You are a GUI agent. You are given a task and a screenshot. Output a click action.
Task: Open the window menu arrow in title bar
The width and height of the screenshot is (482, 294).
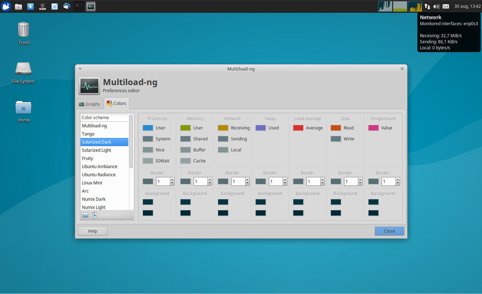click(80, 69)
